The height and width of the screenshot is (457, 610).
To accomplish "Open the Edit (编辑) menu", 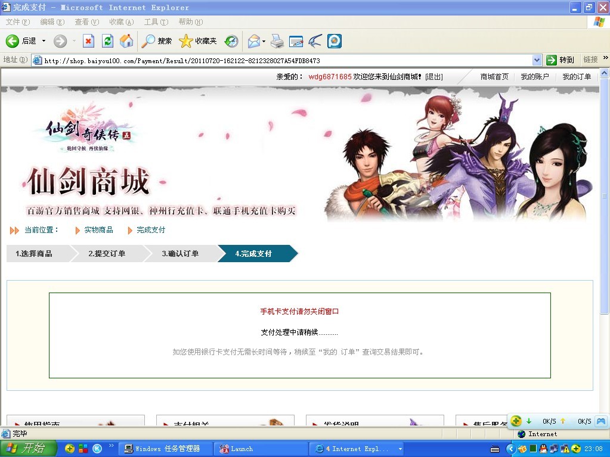I will pyautogui.click(x=52, y=22).
